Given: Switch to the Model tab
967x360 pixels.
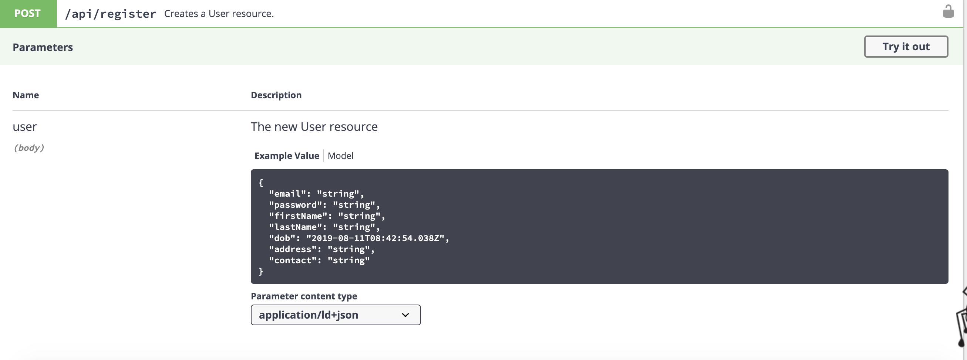Looking at the screenshot, I should point(340,156).
